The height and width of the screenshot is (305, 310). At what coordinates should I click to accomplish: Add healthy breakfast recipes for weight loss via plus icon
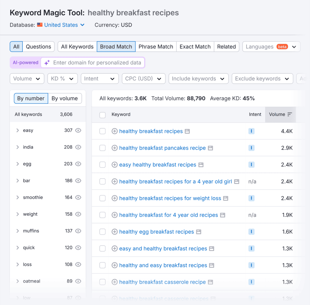(114, 198)
